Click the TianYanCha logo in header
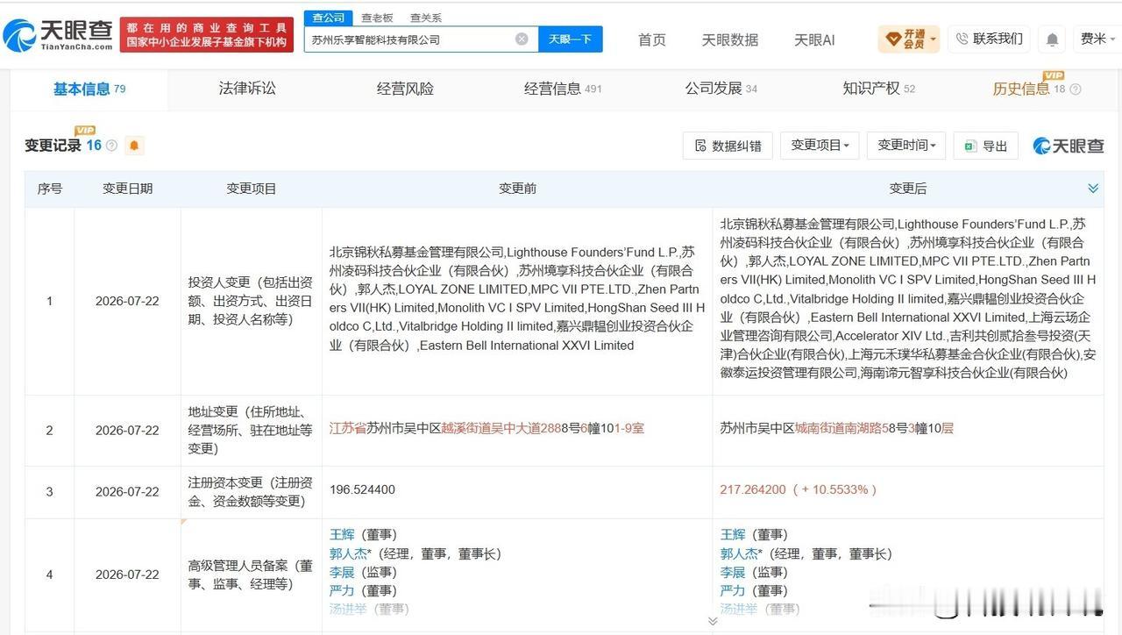The height and width of the screenshot is (635, 1122). pos(58,33)
